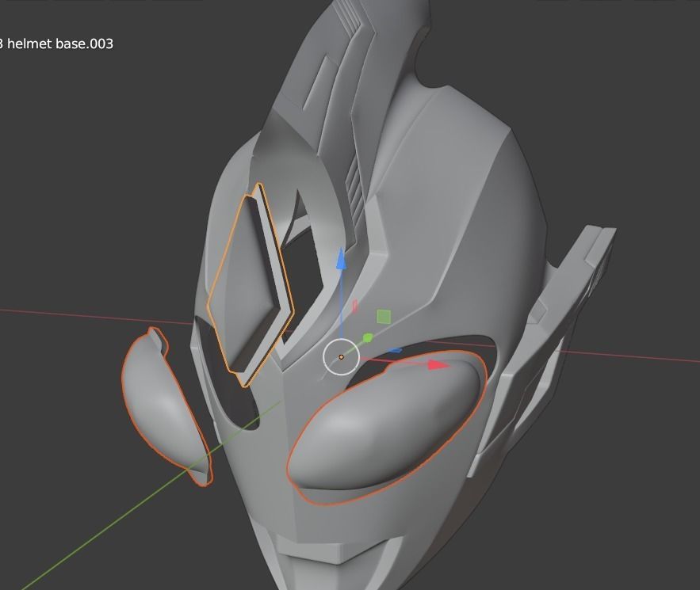The width and height of the screenshot is (700, 590).
Task: Click the small red plane-move gizmo handle
Action: click(355, 306)
